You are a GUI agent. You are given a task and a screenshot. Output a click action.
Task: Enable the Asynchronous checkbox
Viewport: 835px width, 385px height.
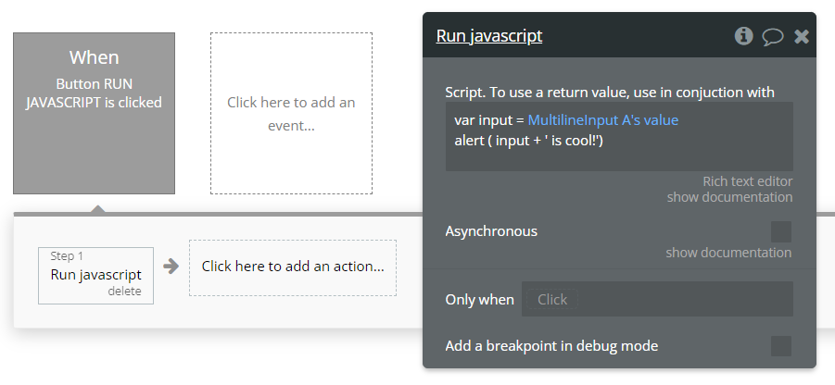(x=781, y=231)
